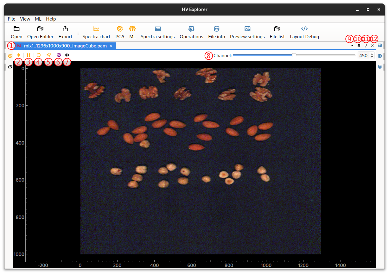Image resolution: width=389 pixels, height=274 pixels.
Task: Click the Channel slider handle
Action: tap(294, 55)
